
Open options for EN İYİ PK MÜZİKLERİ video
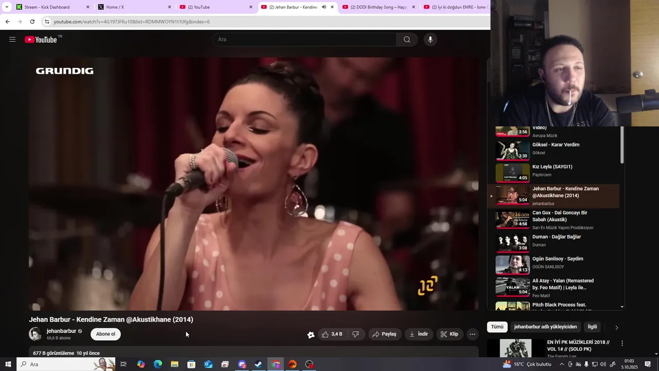pyautogui.click(x=622, y=343)
